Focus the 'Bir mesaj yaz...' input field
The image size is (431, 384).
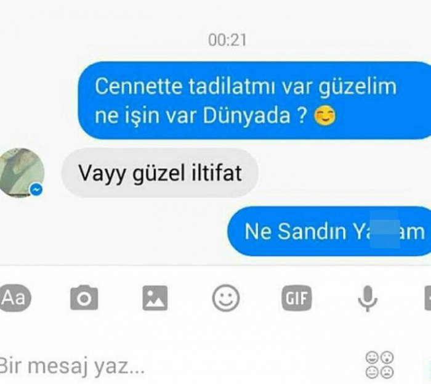pyautogui.click(x=179, y=366)
